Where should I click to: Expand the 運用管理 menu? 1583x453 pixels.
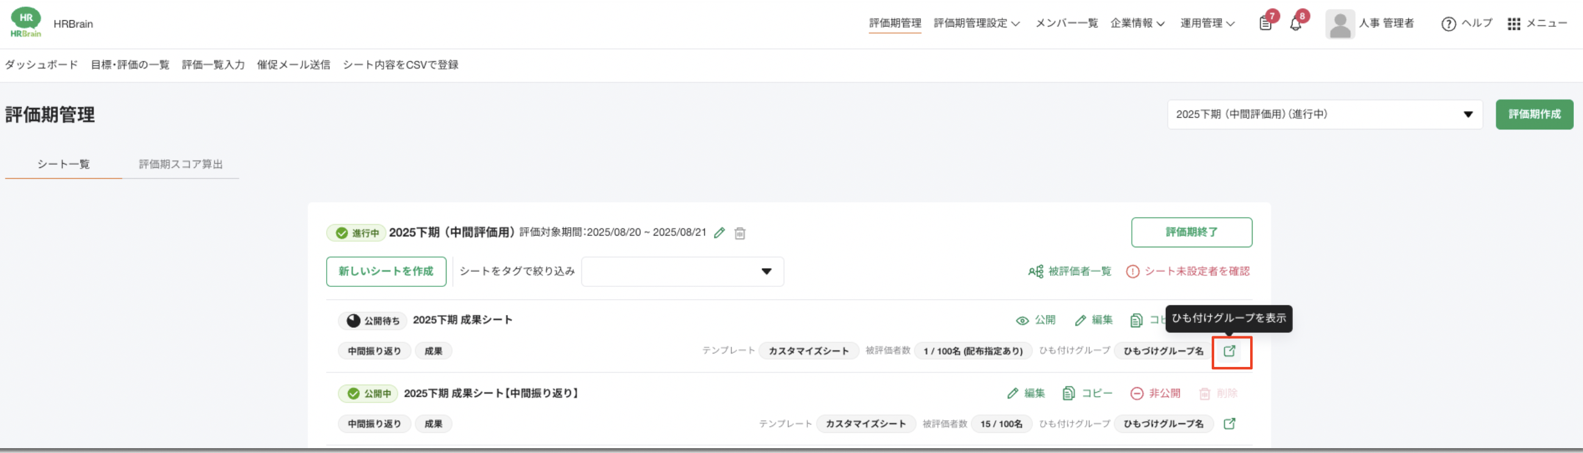pos(1207,23)
